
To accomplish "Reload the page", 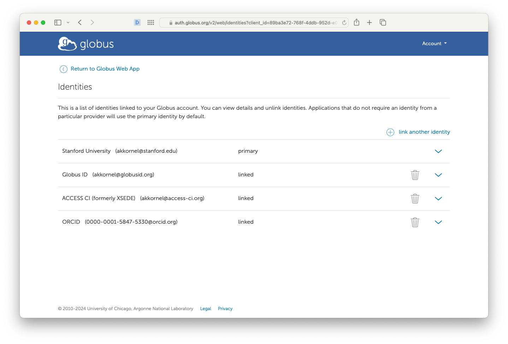I will coord(344,23).
